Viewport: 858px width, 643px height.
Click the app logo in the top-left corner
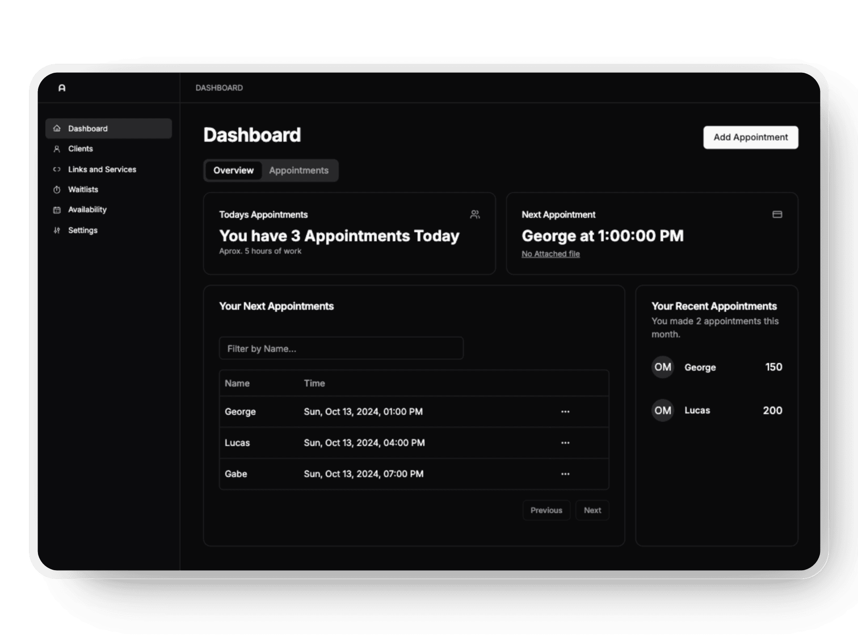click(62, 88)
